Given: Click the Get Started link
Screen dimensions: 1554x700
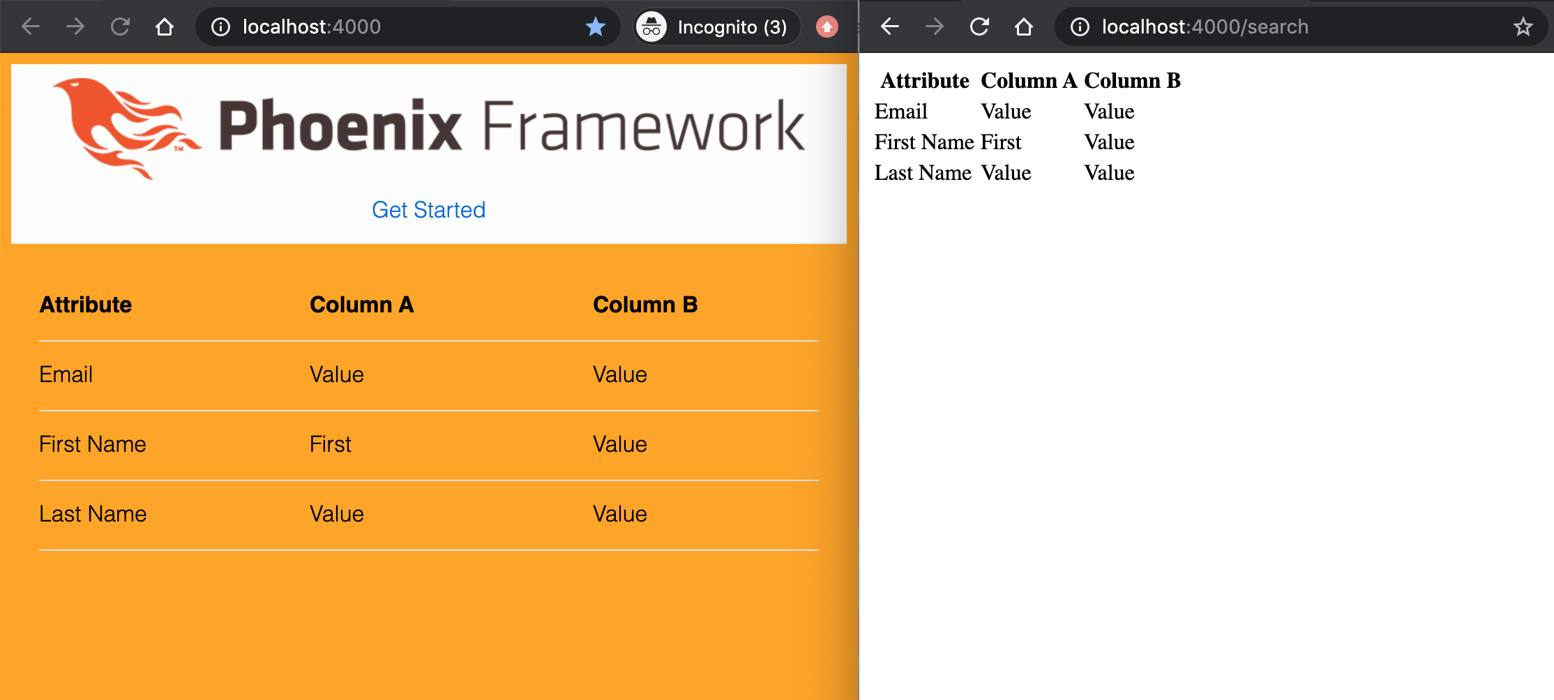Looking at the screenshot, I should pyautogui.click(x=428, y=210).
